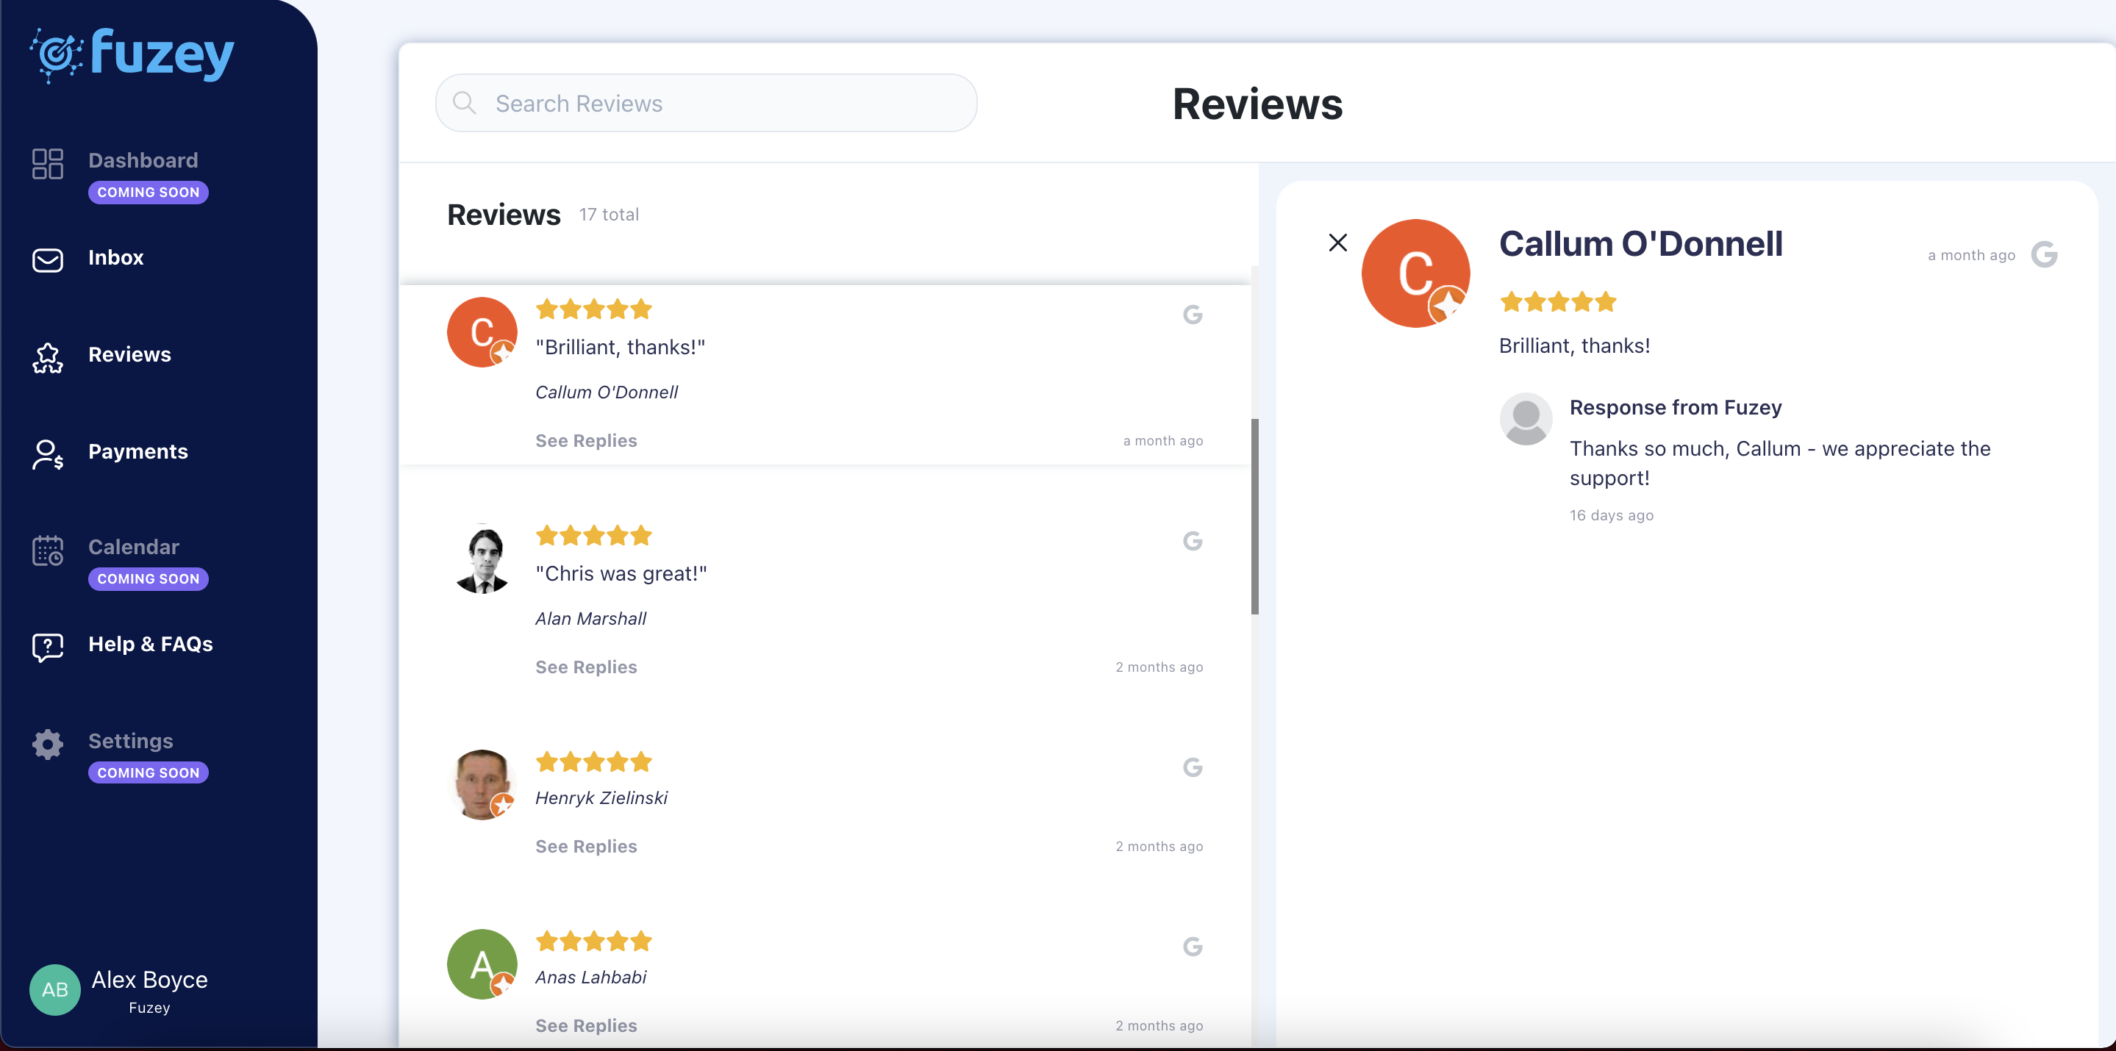Expand replies for Callum O'Donnell's review
Screen dimensions: 2116x1051
[586, 440]
